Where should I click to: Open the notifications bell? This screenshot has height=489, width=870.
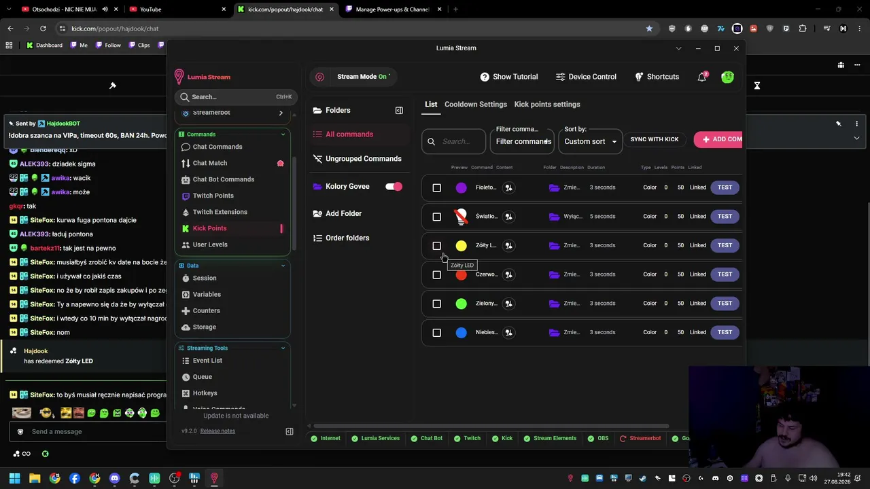point(702,77)
